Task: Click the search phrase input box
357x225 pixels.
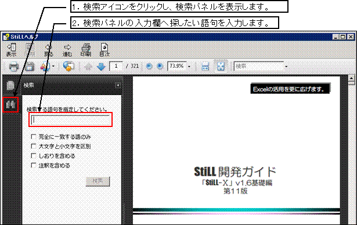Action: tap(70, 119)
